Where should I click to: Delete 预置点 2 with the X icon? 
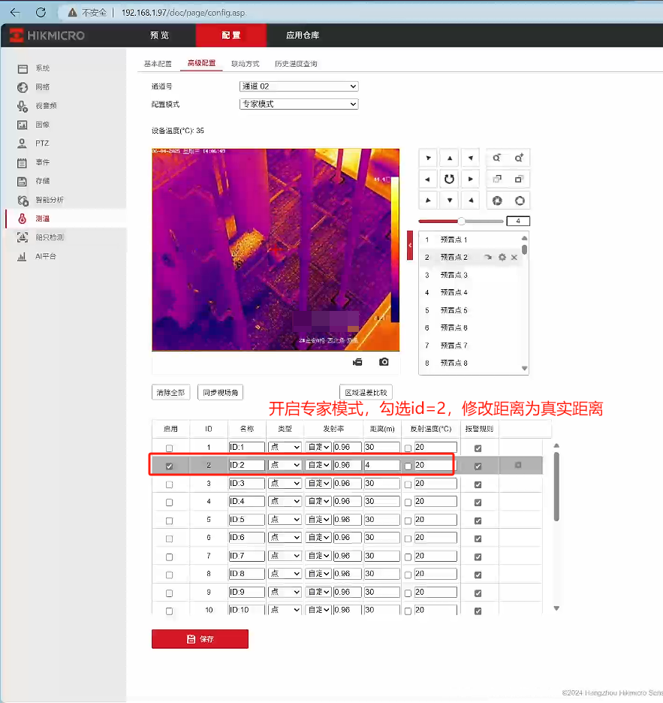coord(514,258)
